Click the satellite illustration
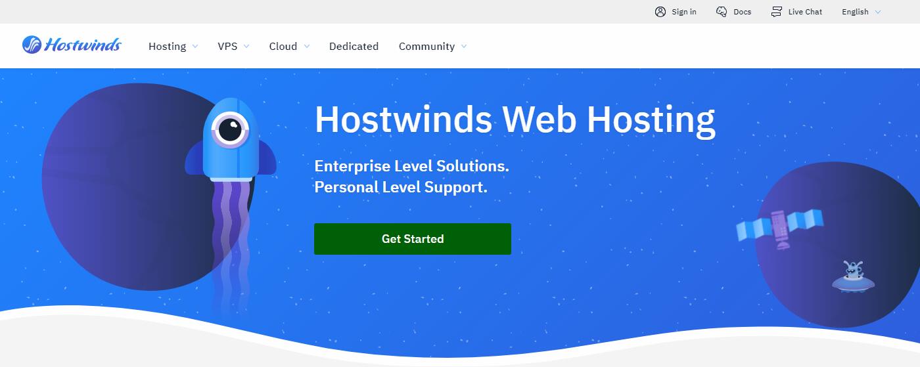The width and height of the screenshot is (920, 367). pyautogui.click(x=780, y=228)
